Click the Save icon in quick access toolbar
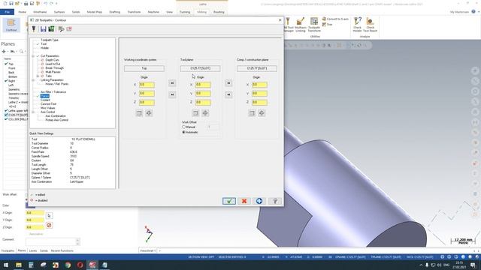Screen dimensions: 481x270 click(x=11, y=4)
